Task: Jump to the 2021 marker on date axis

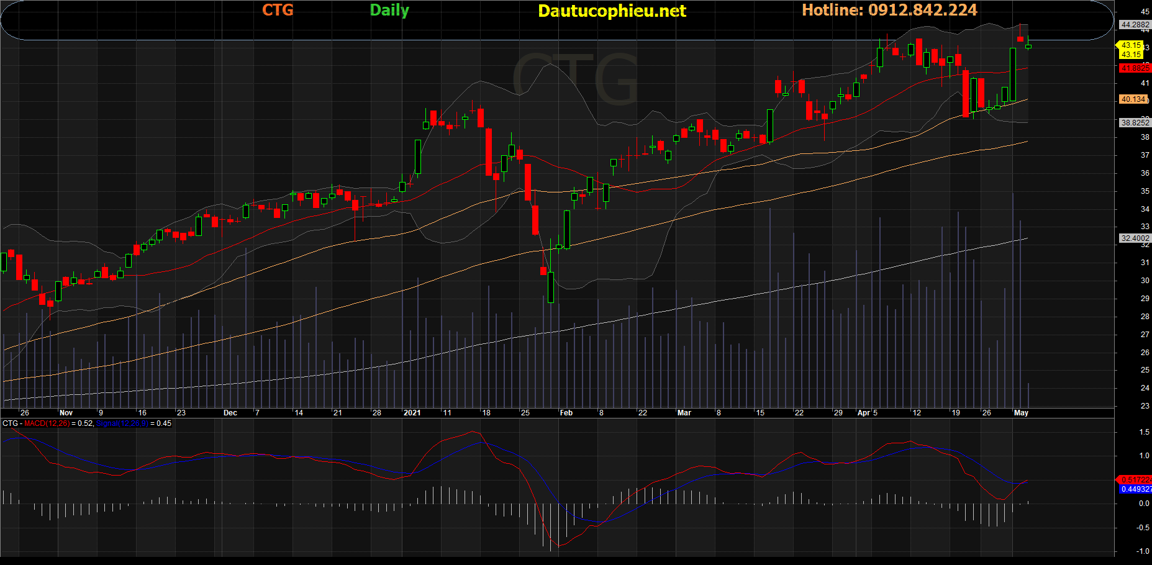Action: point(412,413)
